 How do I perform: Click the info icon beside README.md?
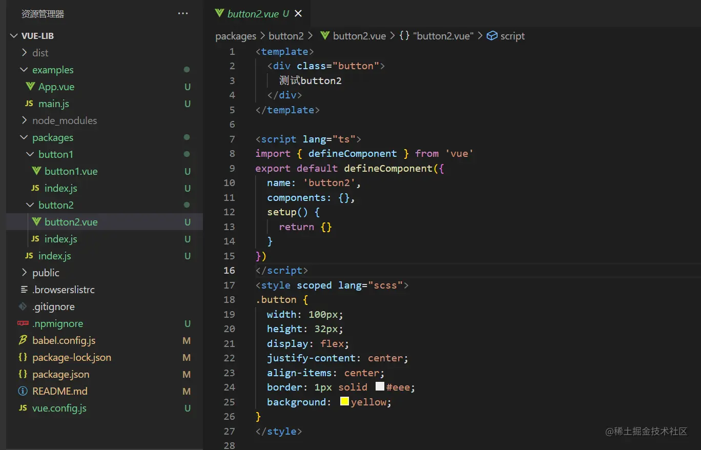(23, 391)
